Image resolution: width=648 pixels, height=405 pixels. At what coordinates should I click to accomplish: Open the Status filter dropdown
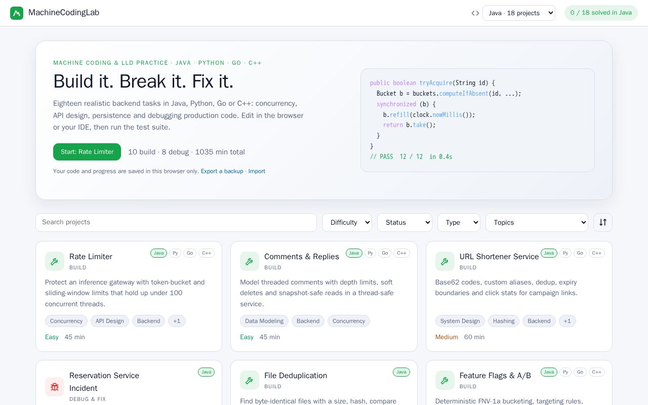[x=404, y=222]
